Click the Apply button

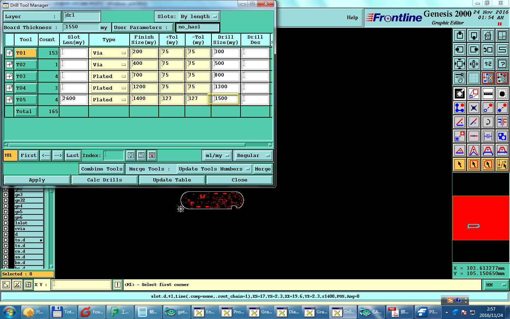point(37,180)
